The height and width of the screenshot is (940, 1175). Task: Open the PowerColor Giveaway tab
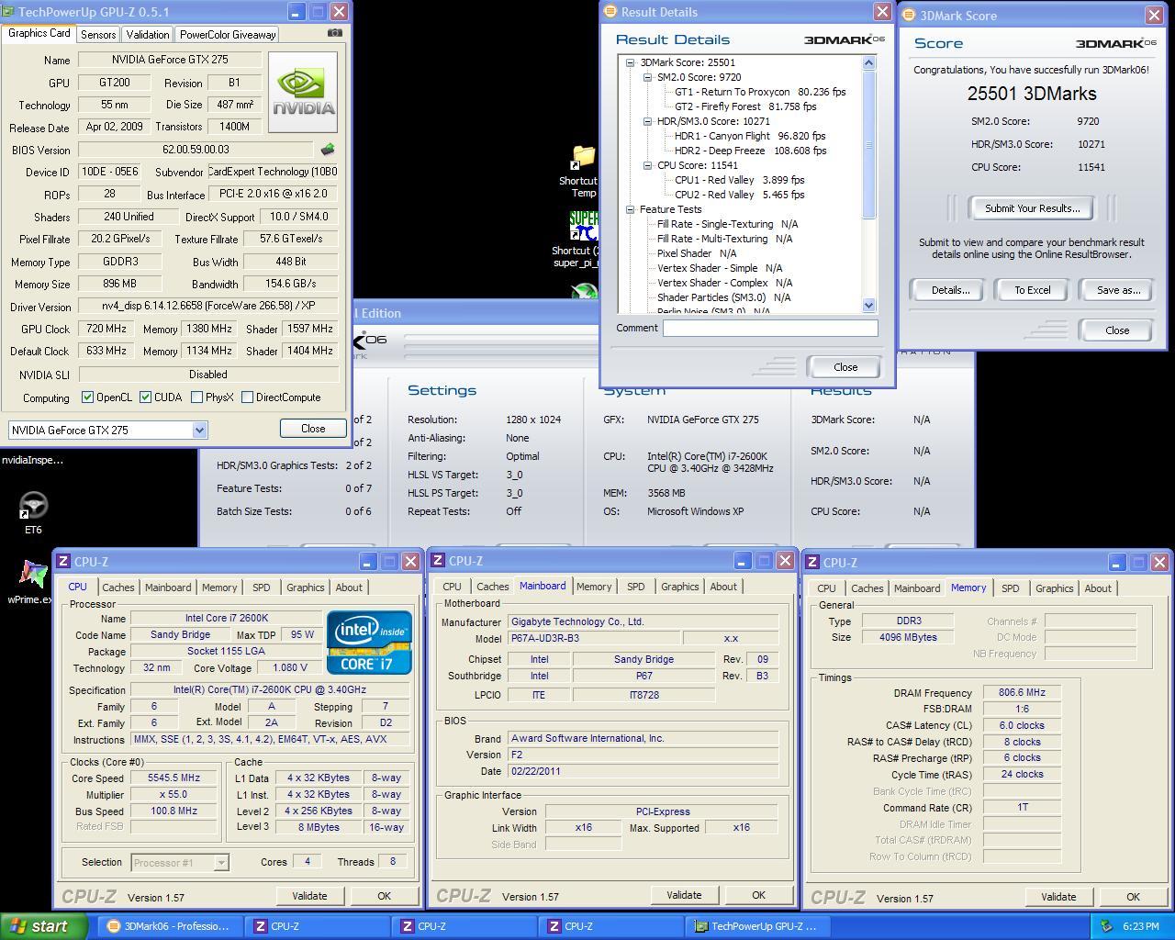click(228, 34)
